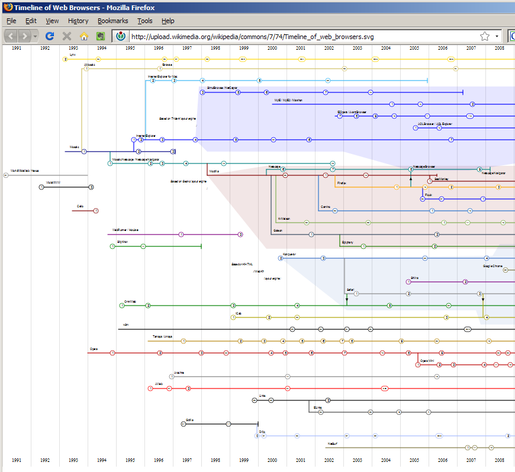The width and height of the screenshot is (515, 472).
Task: Open the Help menu
Action: tap(168, 21)
